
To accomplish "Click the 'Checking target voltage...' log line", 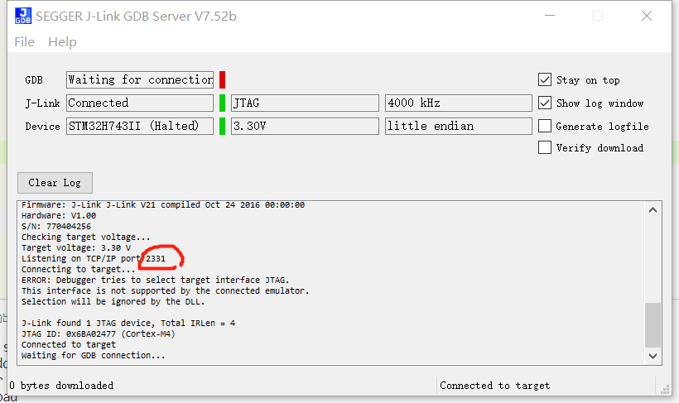I will coord(86,237).
